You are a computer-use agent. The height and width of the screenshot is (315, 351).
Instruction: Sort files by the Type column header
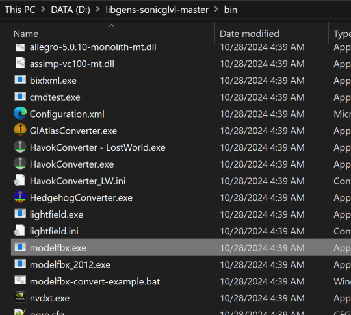pos(342,34)
